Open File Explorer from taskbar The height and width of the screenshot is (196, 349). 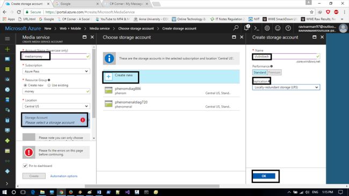[x=42, y=192]
